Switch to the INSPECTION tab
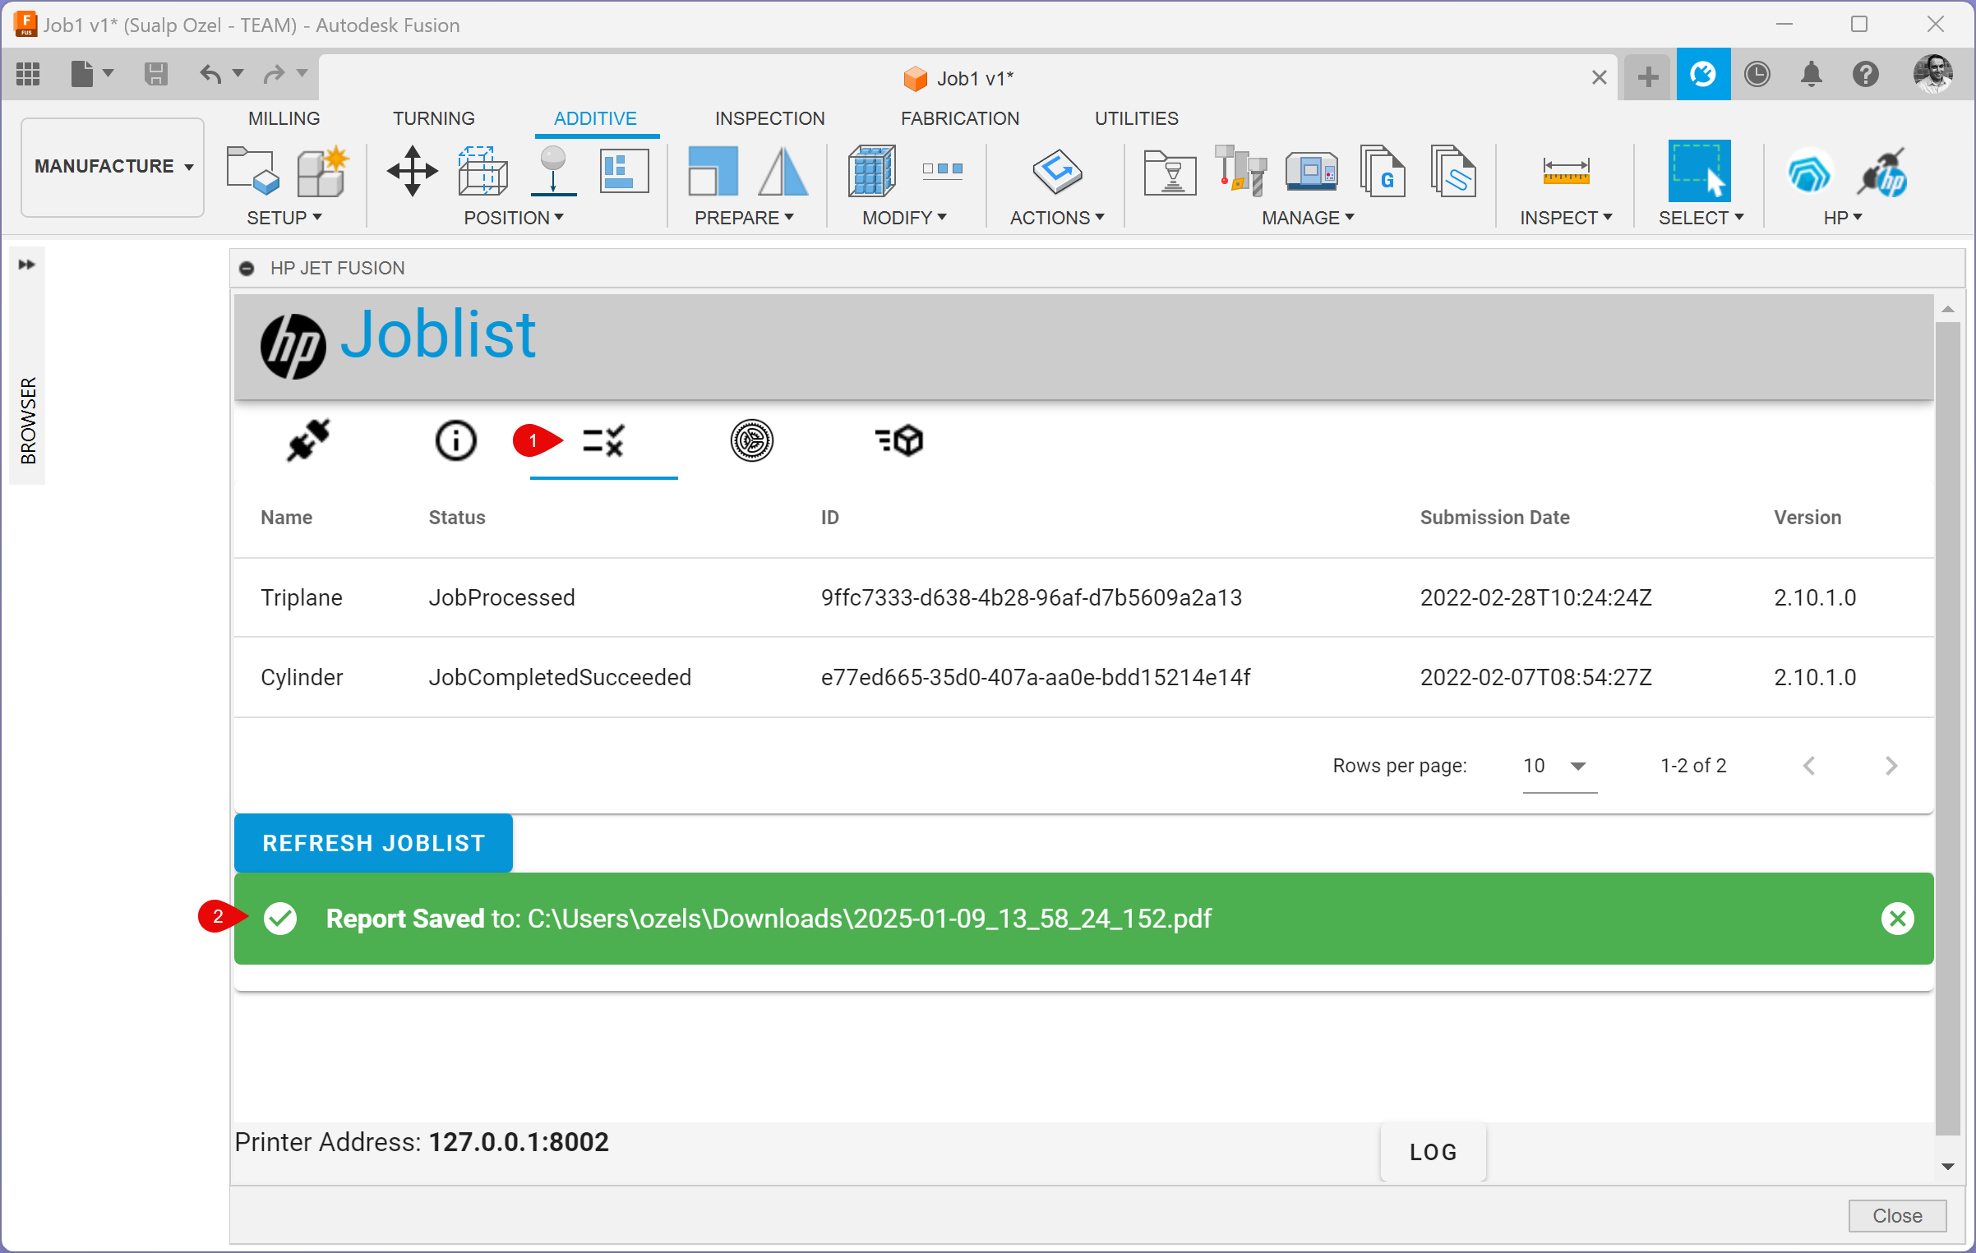Image resolution: width=1976 pixels, height=1253 pixels. click(x=769, y=118)
